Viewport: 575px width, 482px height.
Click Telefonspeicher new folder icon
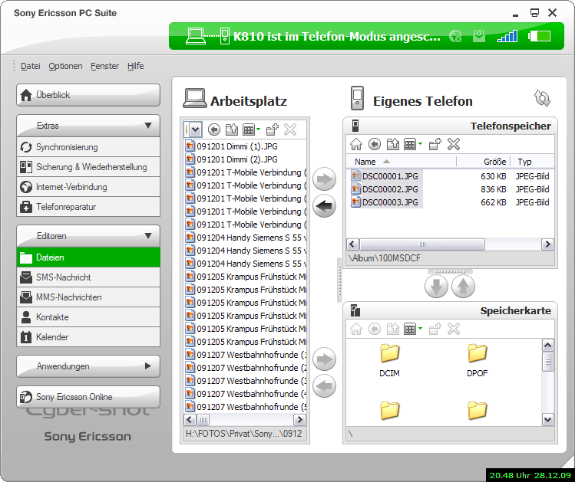click(435, 144)
